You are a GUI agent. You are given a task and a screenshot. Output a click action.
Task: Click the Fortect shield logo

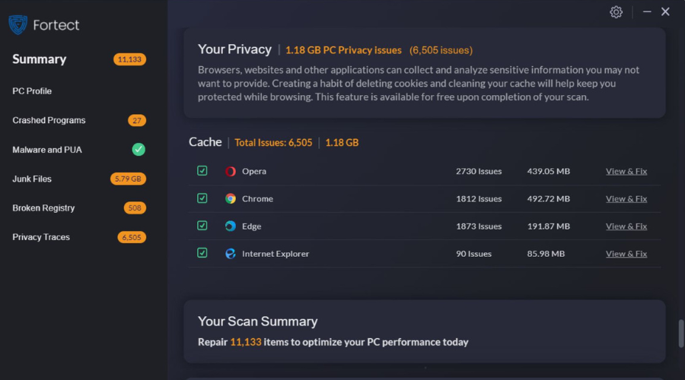pyautogui.click(x=18, y=25)
